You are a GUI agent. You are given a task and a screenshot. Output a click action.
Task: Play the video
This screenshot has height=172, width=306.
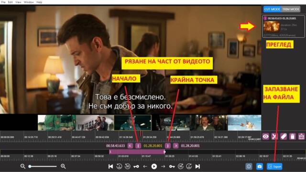tap(154, 166)
